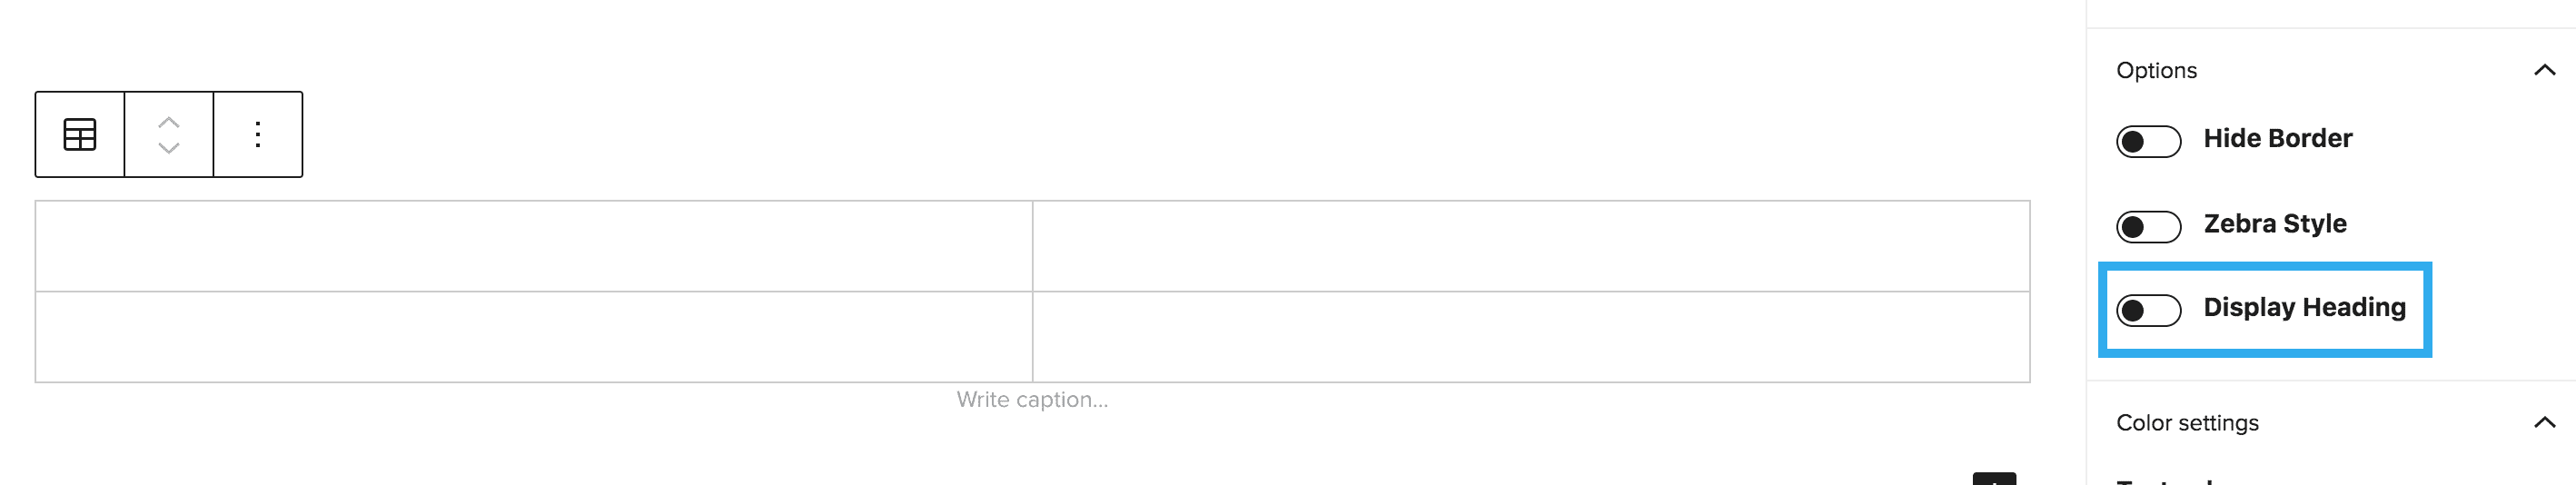Collapse Color settings using its chevron

point(2544,422)
